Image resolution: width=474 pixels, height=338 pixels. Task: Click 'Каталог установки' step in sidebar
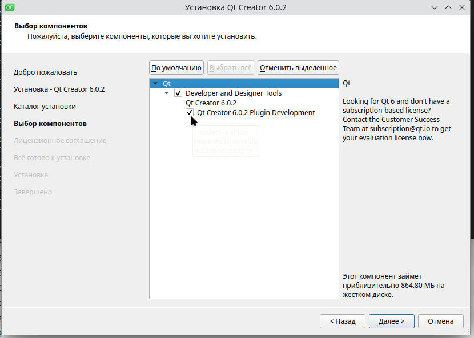(x=45, y=107)
